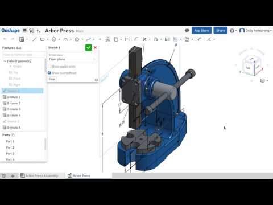This screenshot has width=273, height=205.
Task: Open the App Store
Action: 201,30
